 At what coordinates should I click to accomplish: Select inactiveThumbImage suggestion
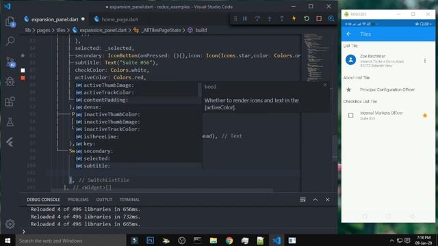point(138,122)
